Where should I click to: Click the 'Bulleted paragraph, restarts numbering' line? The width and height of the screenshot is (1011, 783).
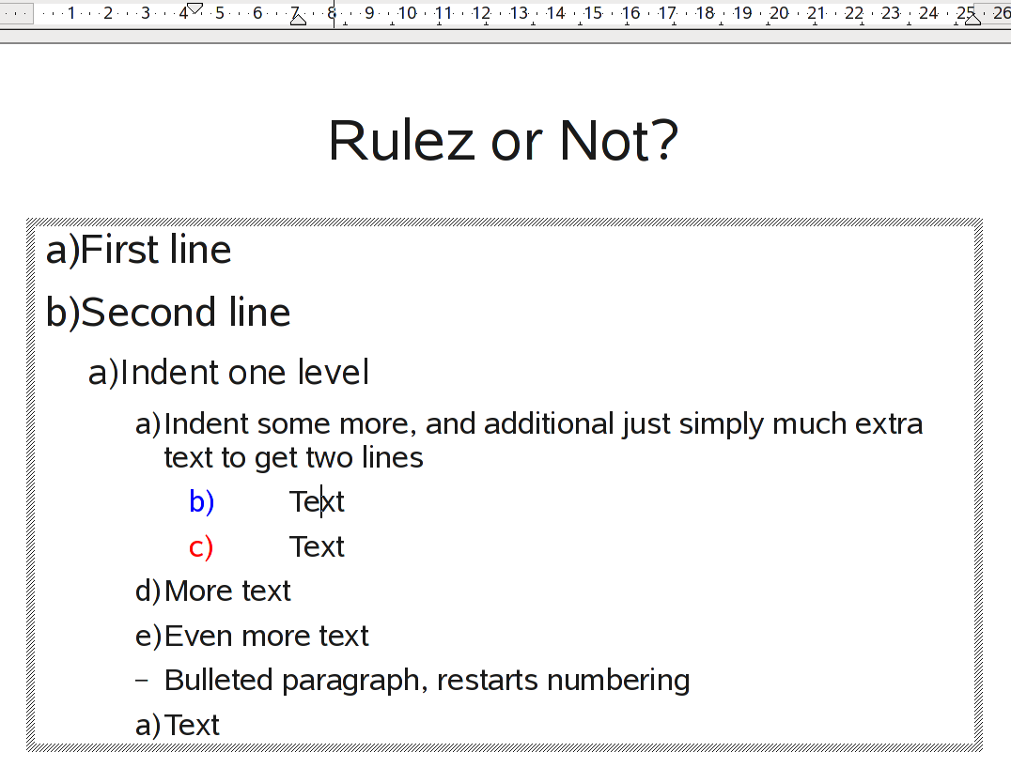(x=427, y=681)
